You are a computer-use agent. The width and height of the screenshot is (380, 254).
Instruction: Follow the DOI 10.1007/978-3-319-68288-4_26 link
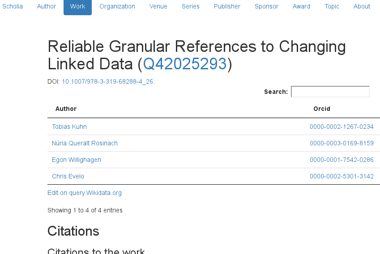point(107,81)
